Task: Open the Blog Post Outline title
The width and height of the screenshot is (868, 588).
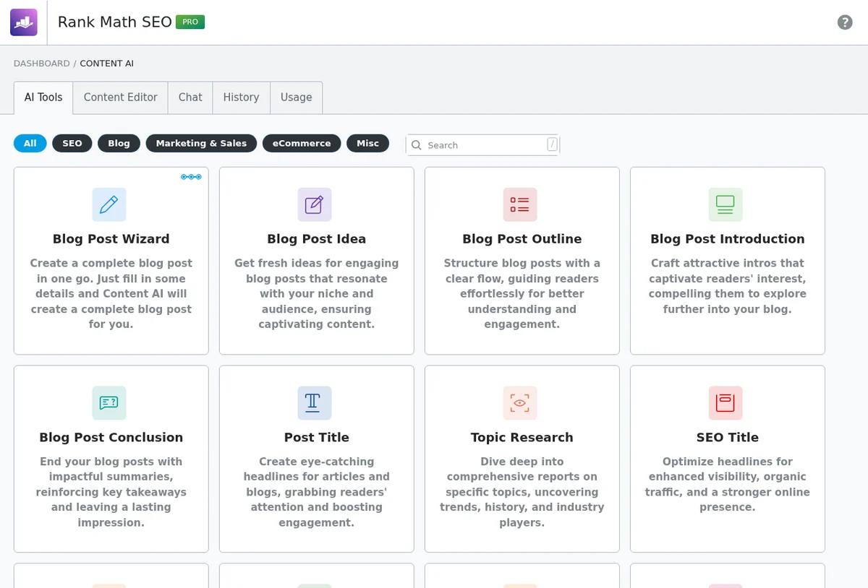Action: click(x=522, y=239)
